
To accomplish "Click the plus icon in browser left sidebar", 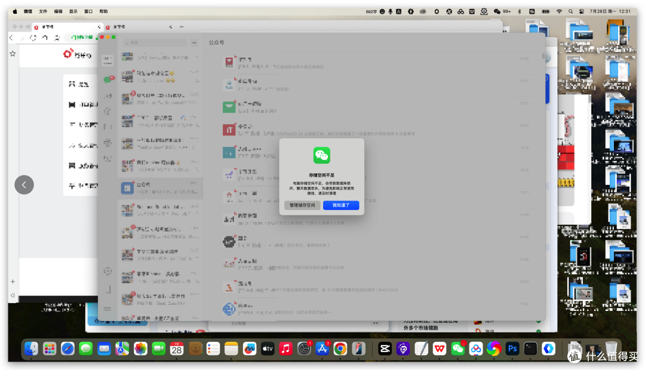I will pos(13,282).
